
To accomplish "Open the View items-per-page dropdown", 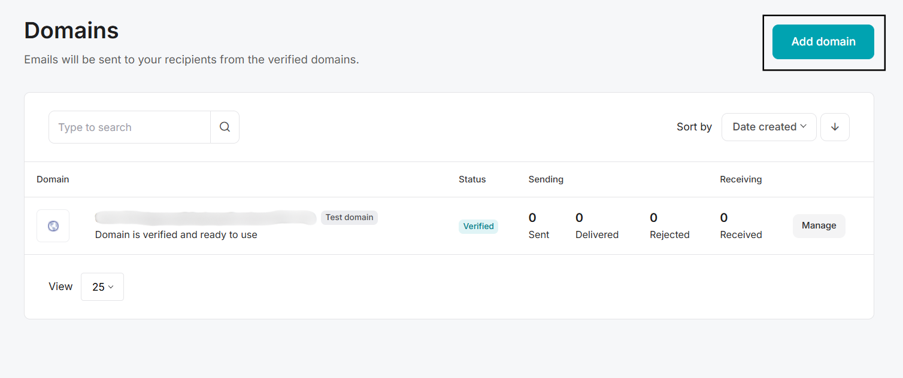I will click(102, 286).
